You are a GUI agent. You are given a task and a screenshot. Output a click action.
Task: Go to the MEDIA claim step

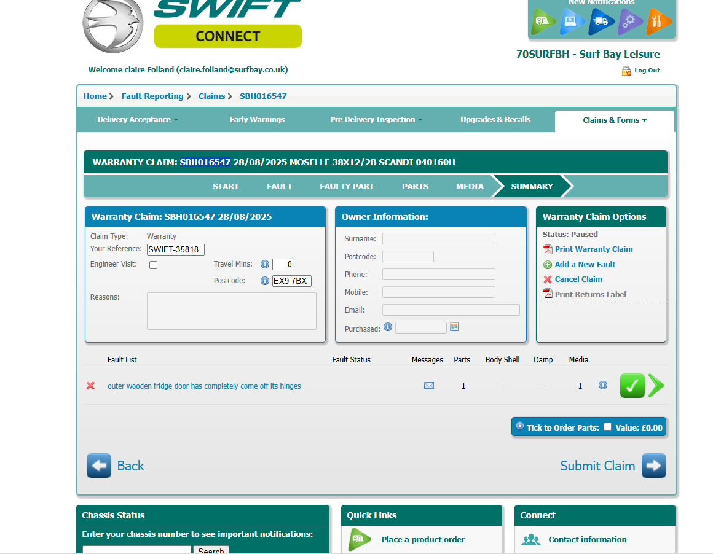click(470, 186)
